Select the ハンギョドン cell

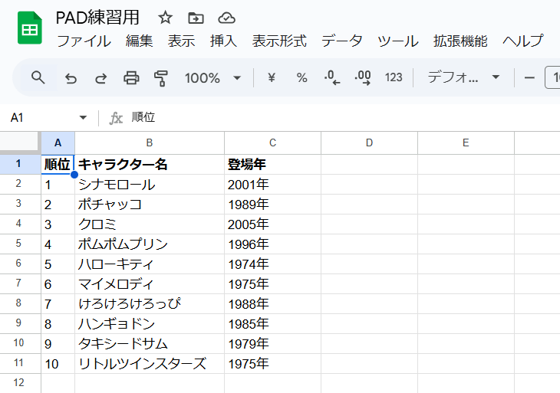tap(150, 324)
